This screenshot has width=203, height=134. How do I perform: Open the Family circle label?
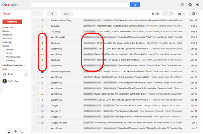coord(9,53)
